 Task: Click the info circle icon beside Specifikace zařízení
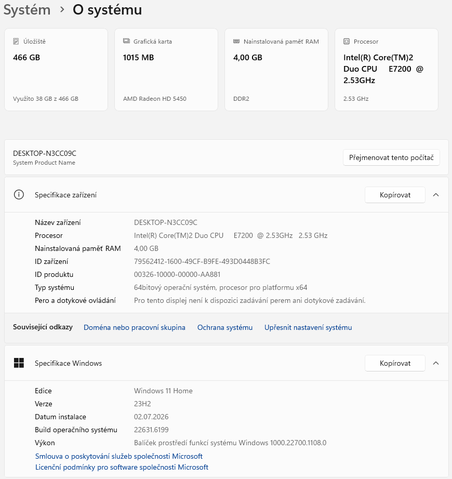[19, 195]
